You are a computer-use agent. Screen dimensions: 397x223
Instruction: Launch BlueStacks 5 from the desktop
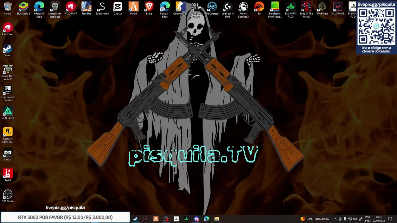pyautogui.click(x=24, y=8)
